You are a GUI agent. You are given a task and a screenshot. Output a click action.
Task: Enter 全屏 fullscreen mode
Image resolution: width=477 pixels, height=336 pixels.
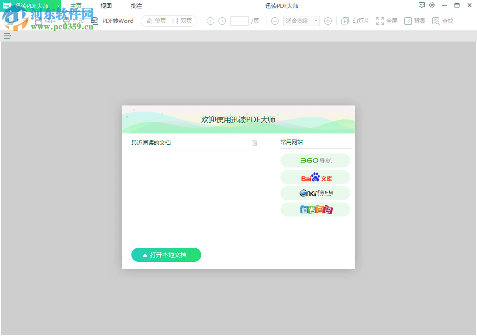(387, 21)
